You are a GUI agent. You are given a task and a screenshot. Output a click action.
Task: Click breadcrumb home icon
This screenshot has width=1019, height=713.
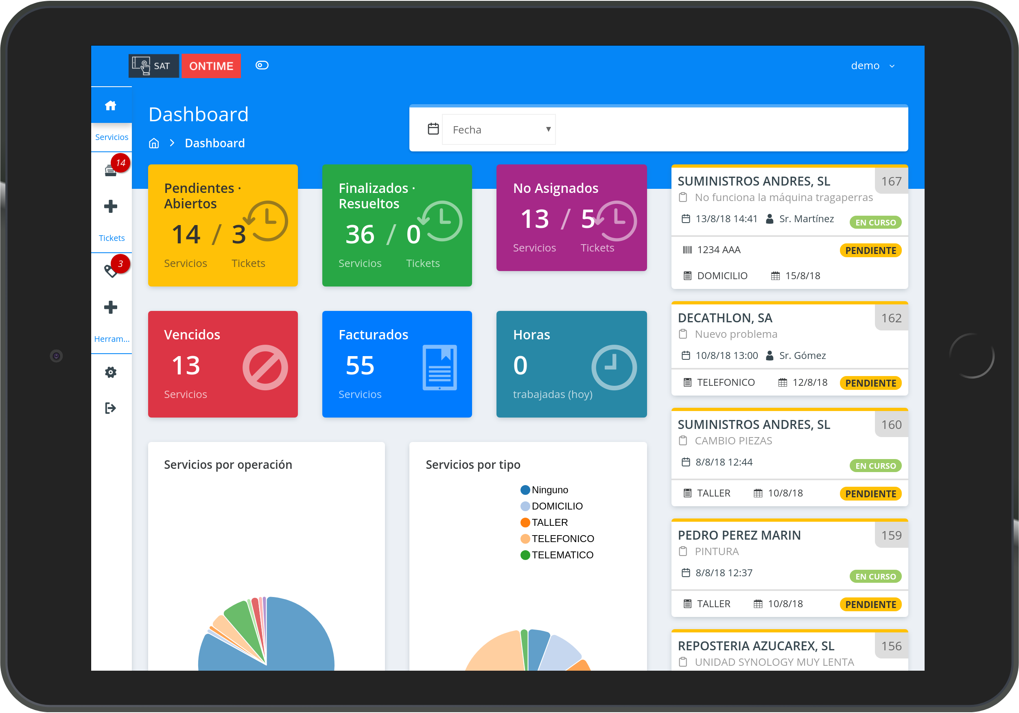[x=154, y=143]
